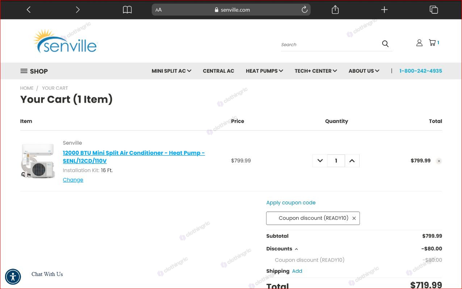
Task: Remove the READY10 coupon discount
Action: 354,218
